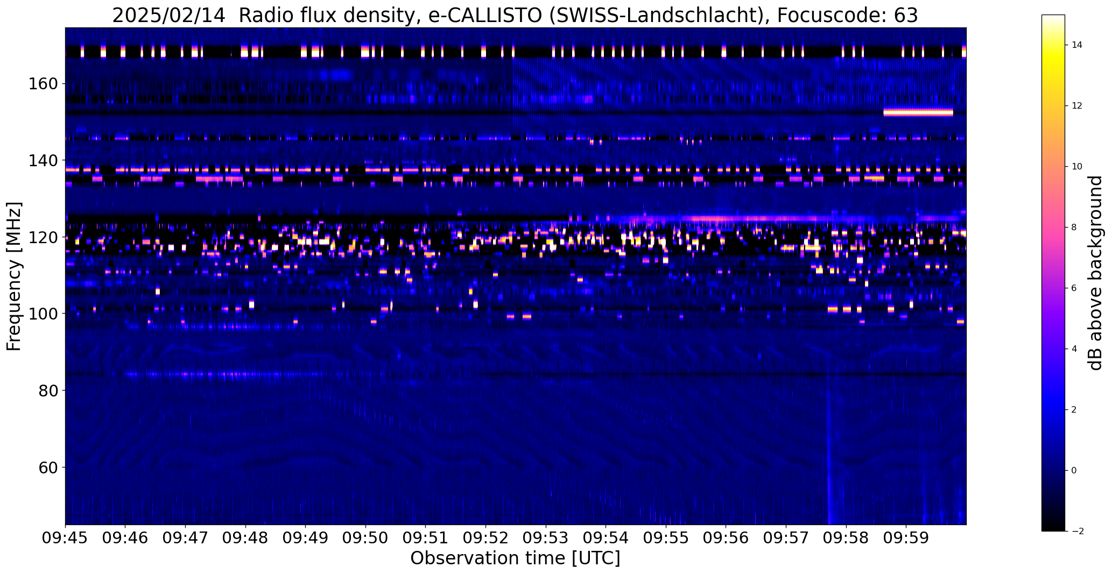This screenshot has height=574, width=1112.
Task: Click the 09:56 time tick label
Action: [x=726, y=537]
